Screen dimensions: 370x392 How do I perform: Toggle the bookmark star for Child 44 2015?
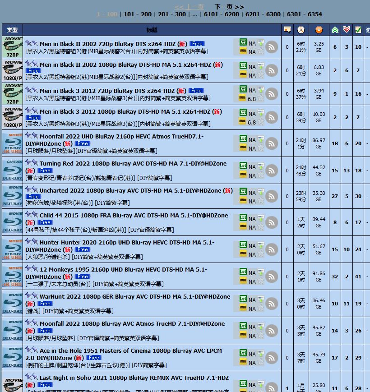click(x=261, y=226)
